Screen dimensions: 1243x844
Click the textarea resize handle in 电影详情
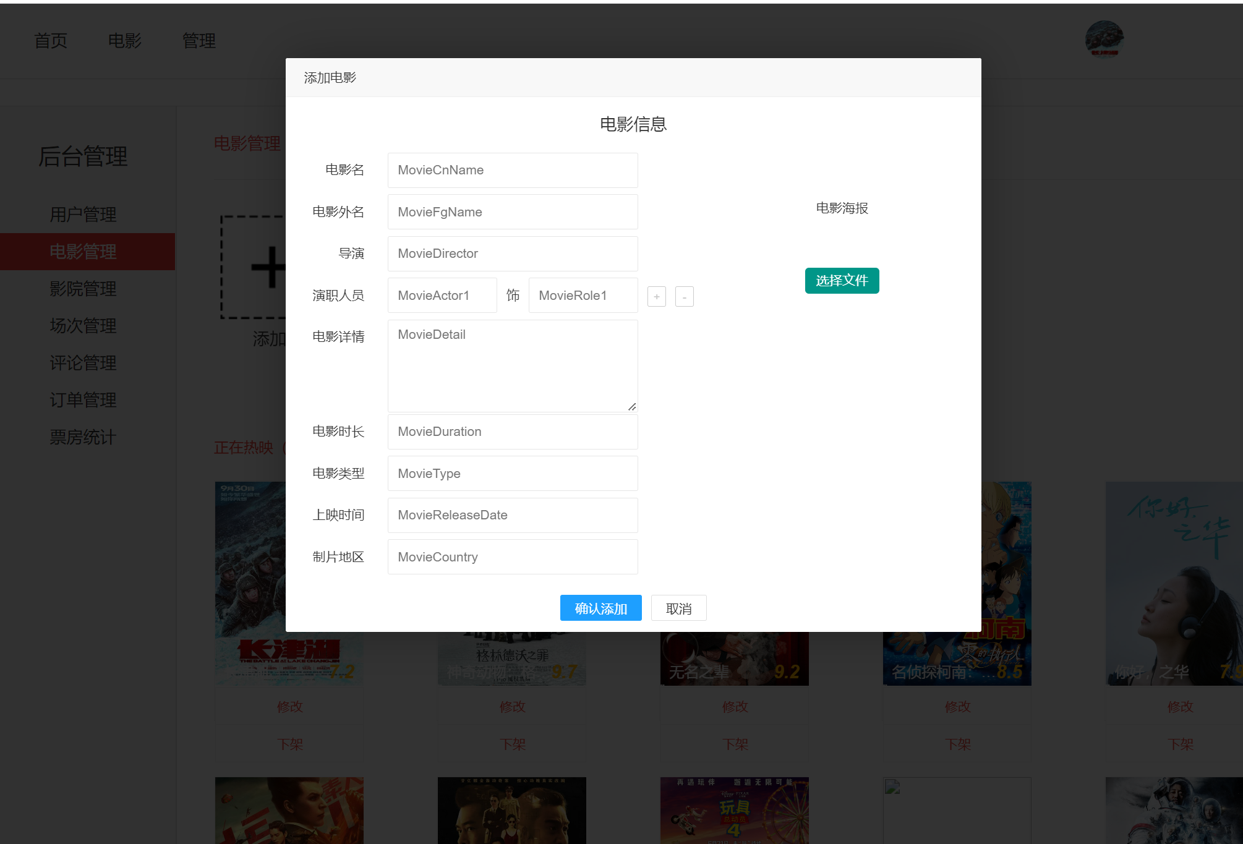pos(632,407)
